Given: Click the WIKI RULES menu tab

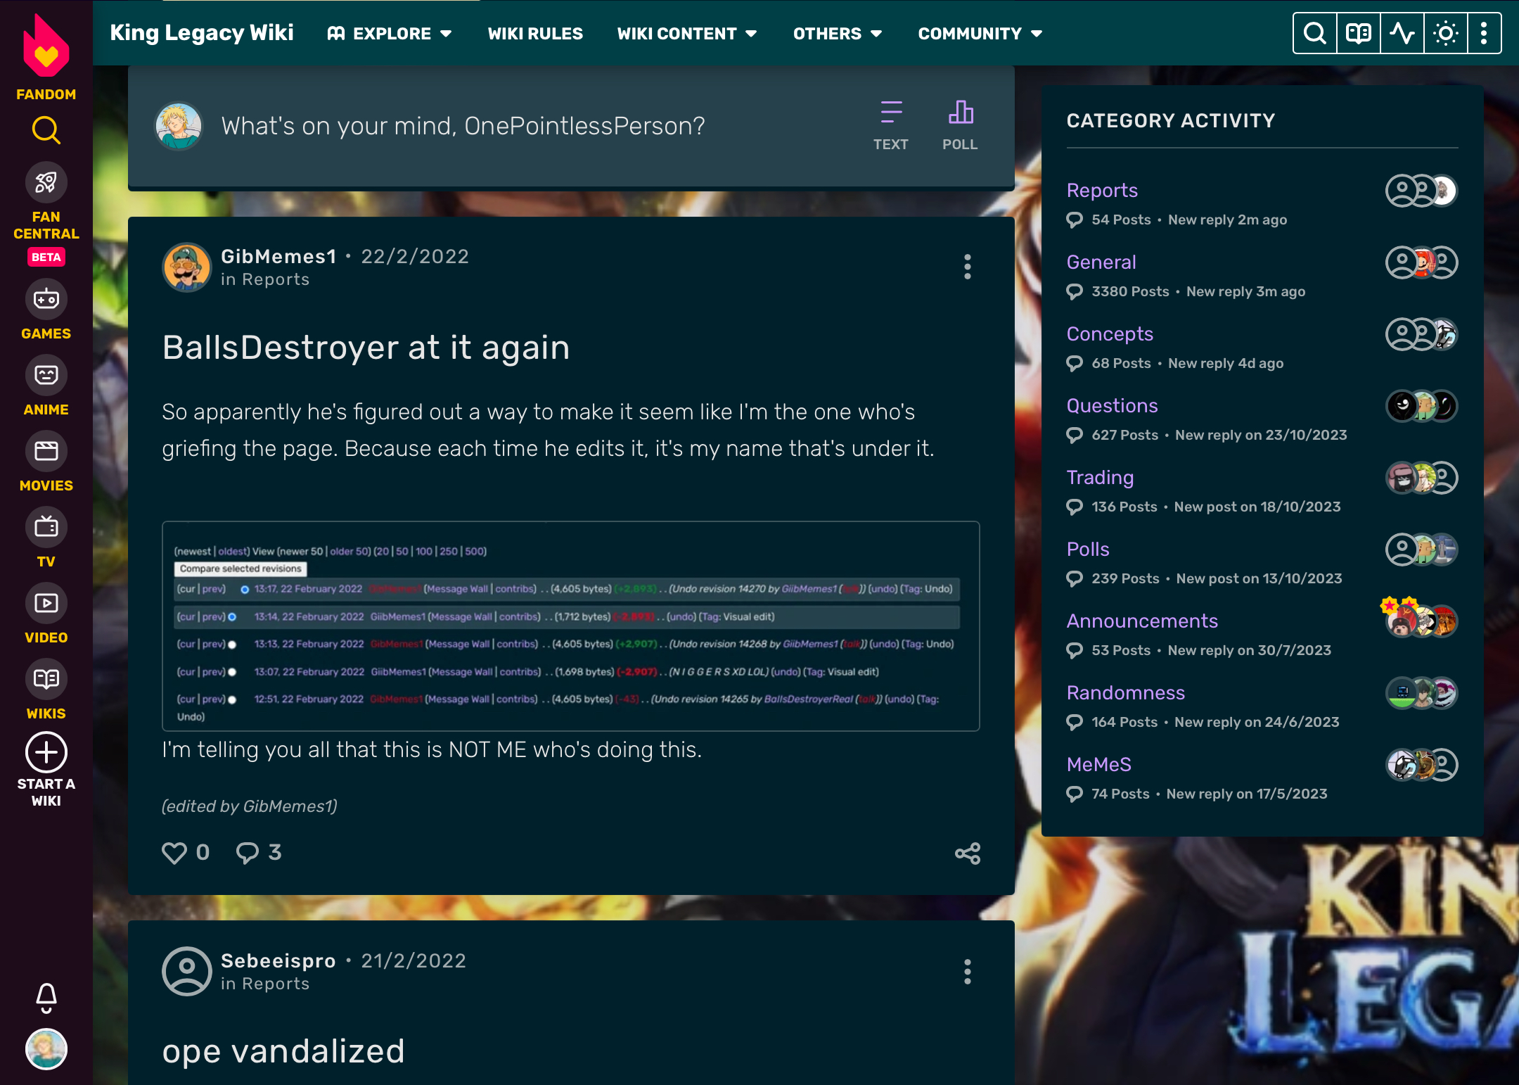Looking at the screenshot, I should pyautogui.click(x=535, y=33).
